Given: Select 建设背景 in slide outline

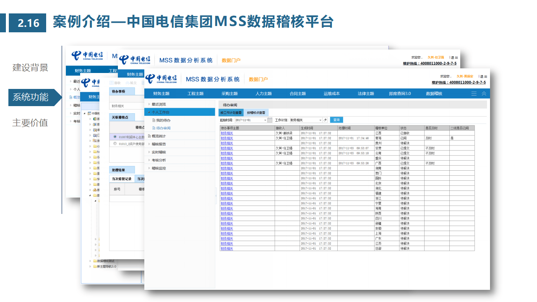Looking at the screenshot, I should click(30, 68).
